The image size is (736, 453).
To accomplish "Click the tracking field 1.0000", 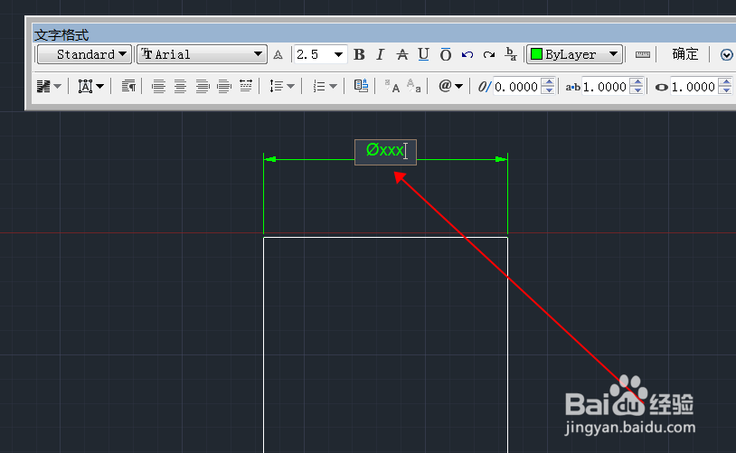I will (605, 87).
